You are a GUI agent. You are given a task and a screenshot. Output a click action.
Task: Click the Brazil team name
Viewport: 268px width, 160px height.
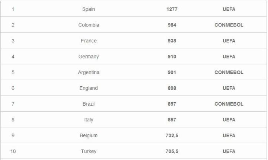(x=89, y=104)
